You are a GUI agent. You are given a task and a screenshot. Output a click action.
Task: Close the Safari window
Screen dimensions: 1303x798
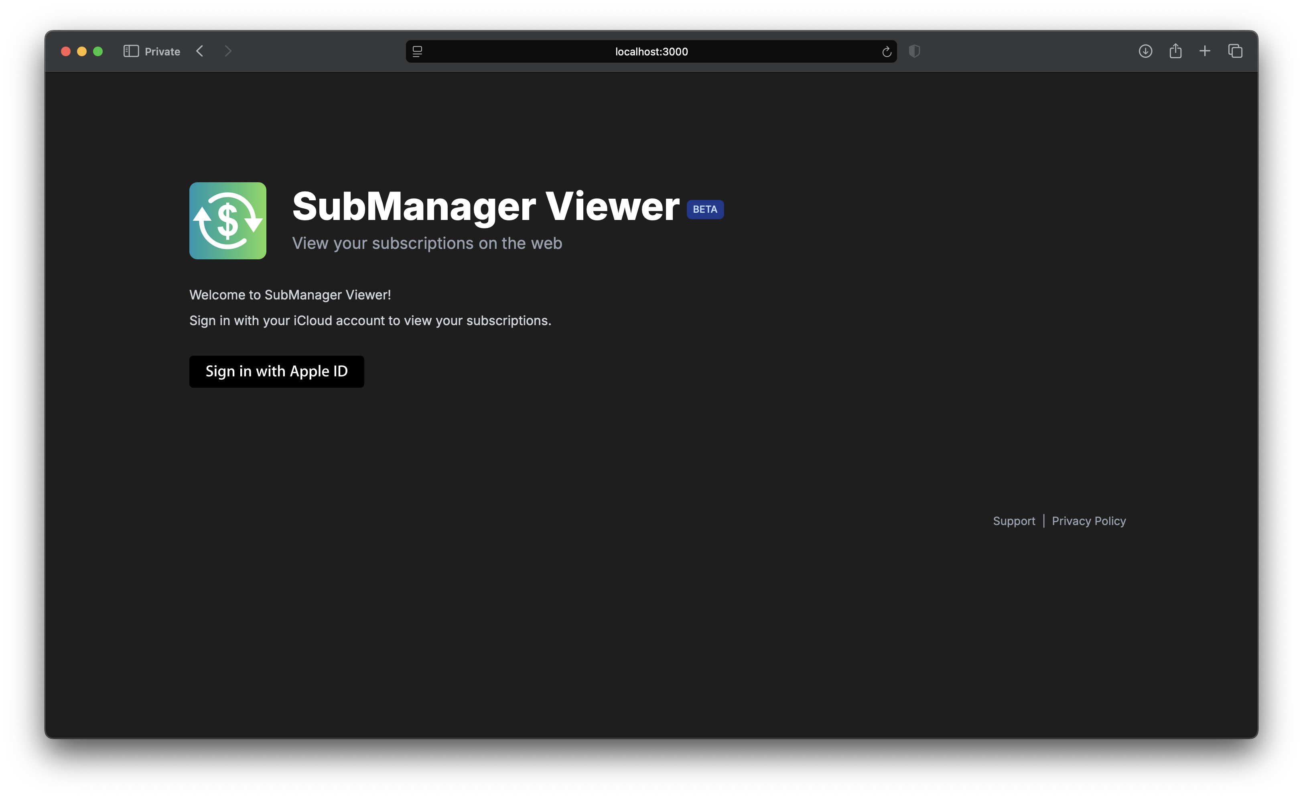(66, 51)
